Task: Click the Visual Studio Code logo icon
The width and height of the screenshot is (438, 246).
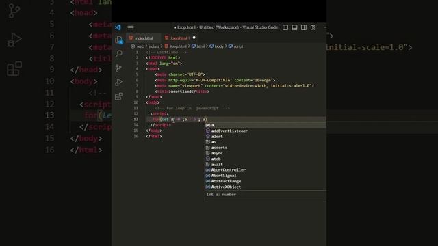Action: (x=118, y=27)
